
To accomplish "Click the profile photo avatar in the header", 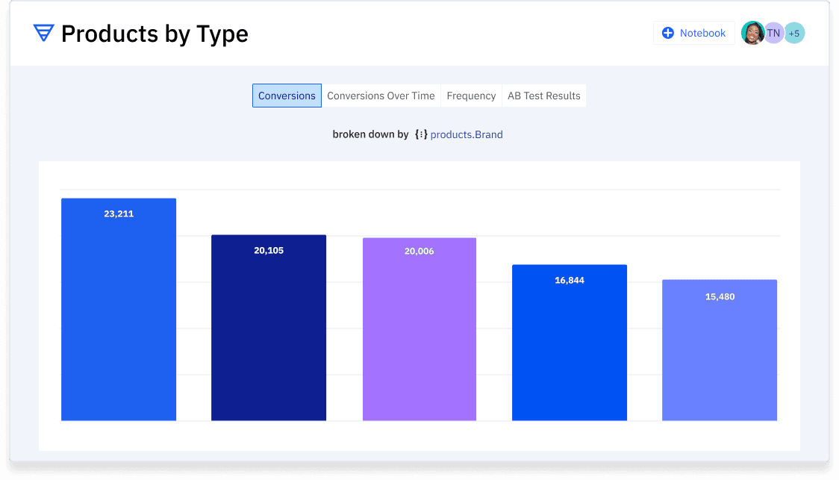I will point(752,33).
